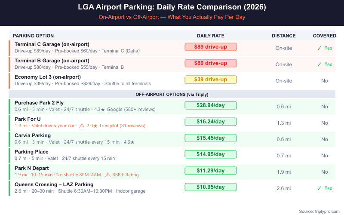The image size is (344, 215).
Task: Click the Daily Rate column header
Action: point(211,36)
